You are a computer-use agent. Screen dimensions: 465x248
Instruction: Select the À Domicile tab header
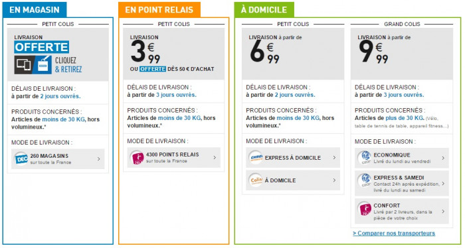point(264,10)
